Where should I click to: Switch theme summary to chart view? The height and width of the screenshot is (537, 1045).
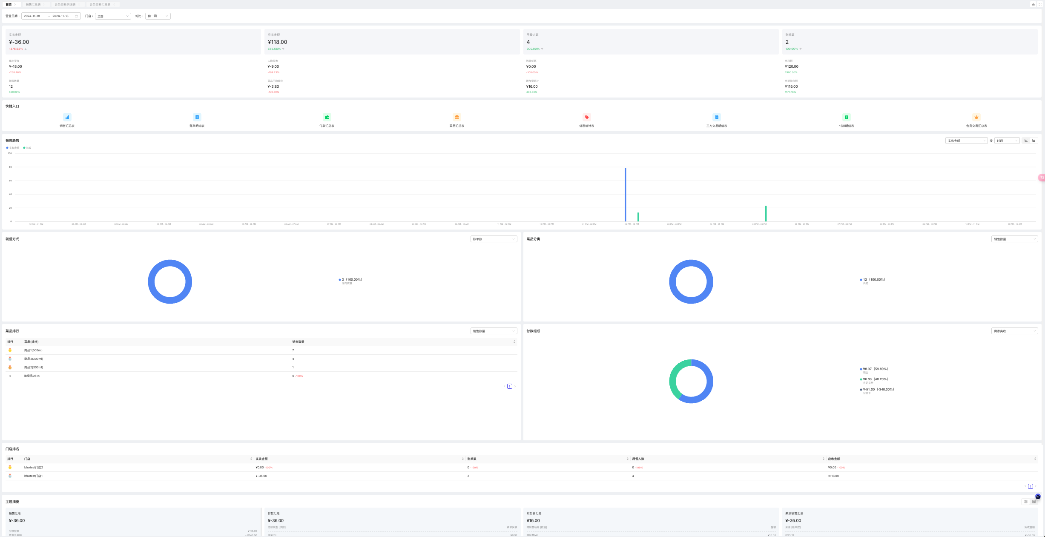(1034, 502)
